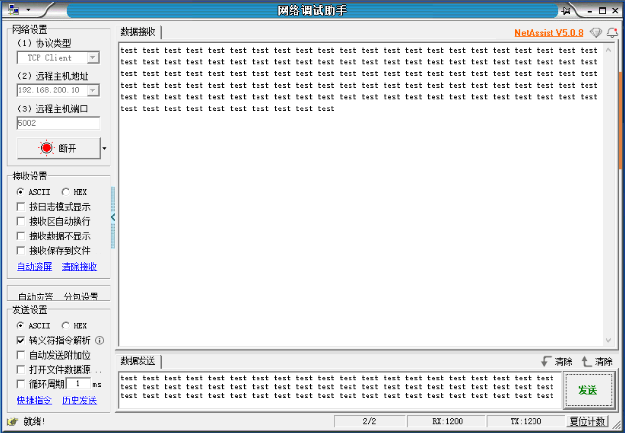Viewport: 625px width, 433px height.
Task: Select ASCII in receive settings
Action: point(33,192)
